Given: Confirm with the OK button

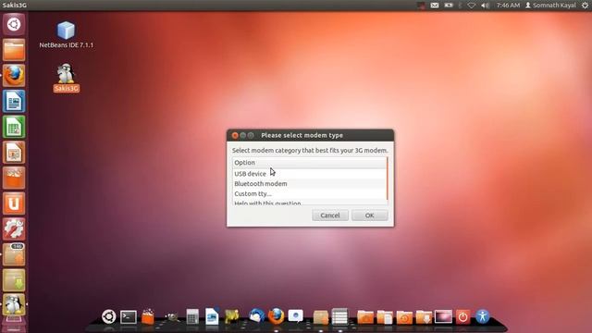Looking at the screenshot, I should 369,216.
